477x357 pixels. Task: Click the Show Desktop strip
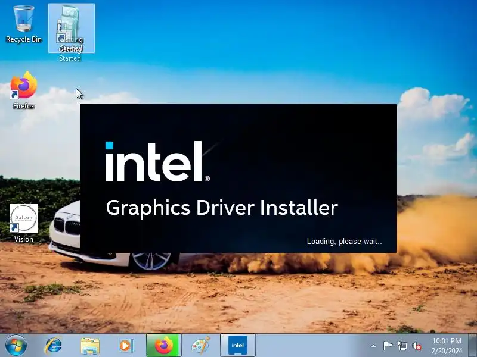click(x=472, y=346)
